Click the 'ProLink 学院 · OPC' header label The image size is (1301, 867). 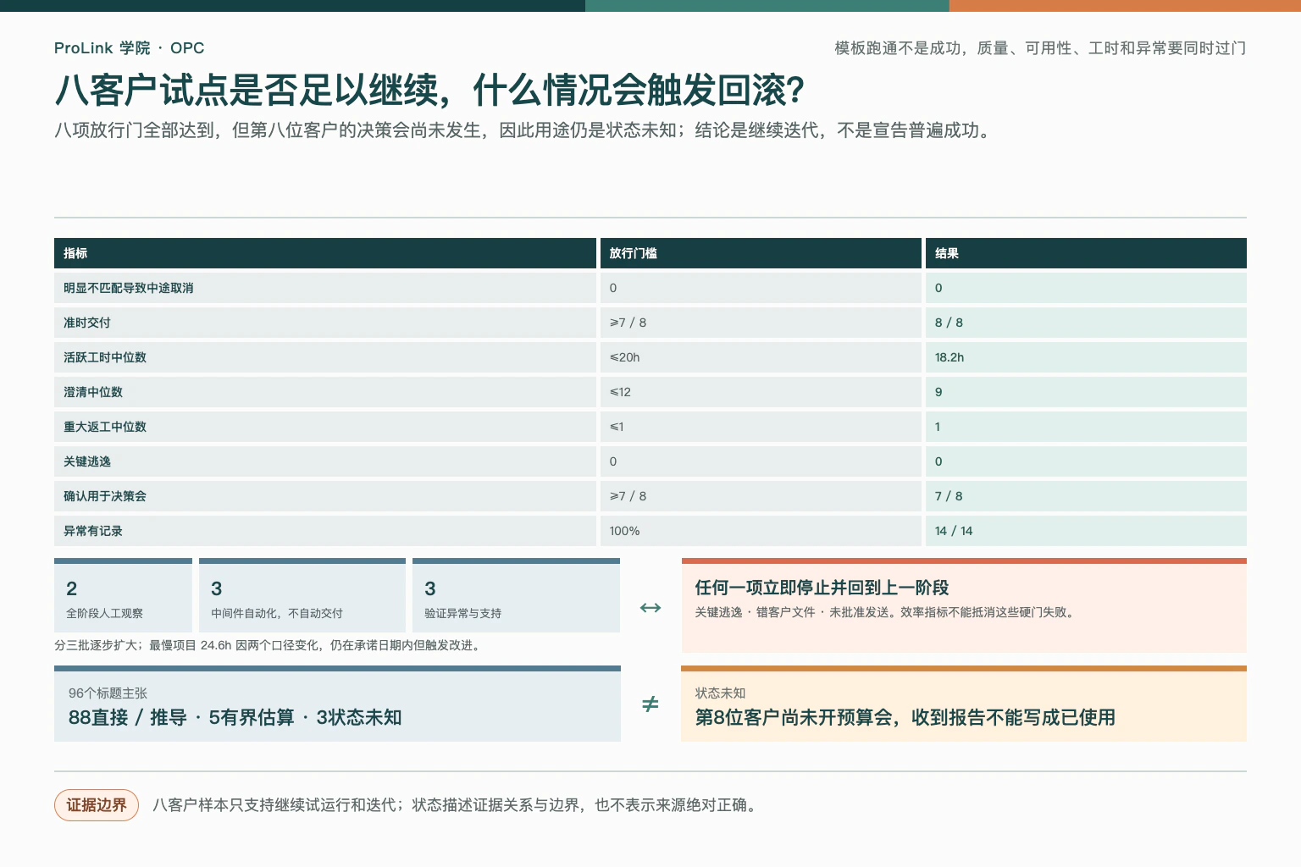click(129, 48)
